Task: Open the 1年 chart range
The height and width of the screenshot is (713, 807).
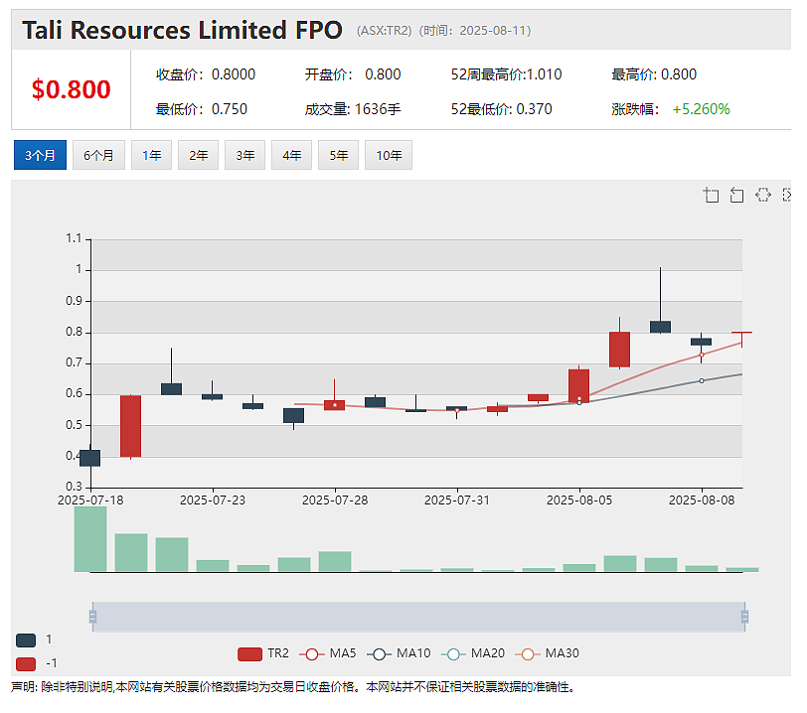Action: 151,155
